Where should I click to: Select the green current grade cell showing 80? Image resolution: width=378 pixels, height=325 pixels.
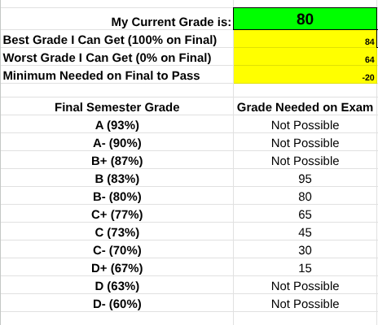305,19
